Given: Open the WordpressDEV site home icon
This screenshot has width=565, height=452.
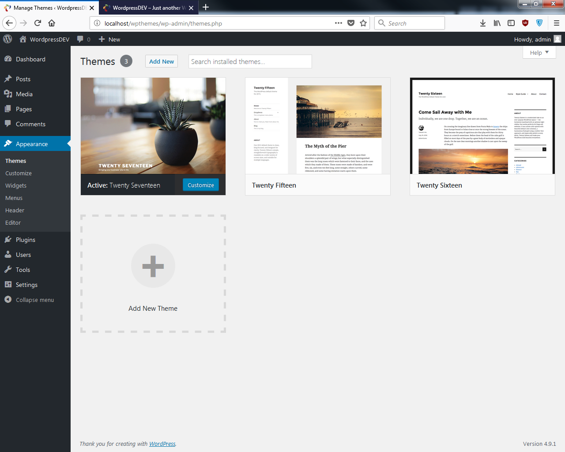Looking at the screenshot, I should (x=23, y=39).
